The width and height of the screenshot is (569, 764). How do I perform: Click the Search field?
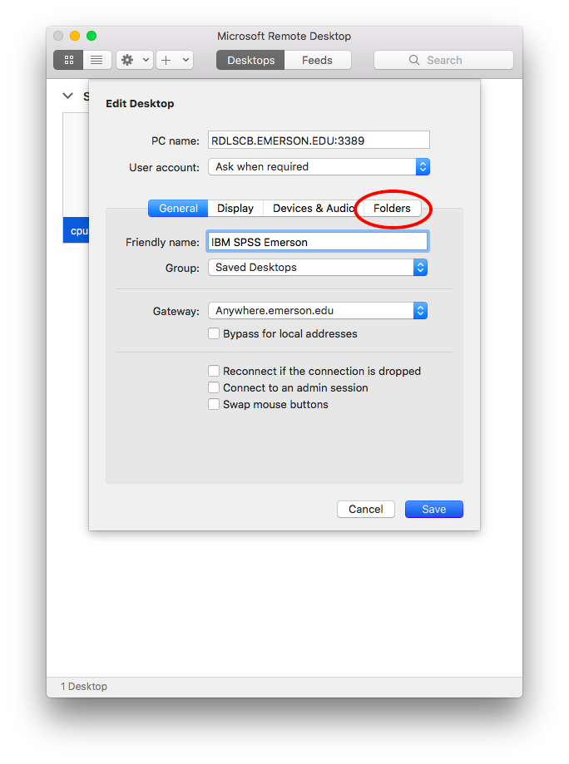point(443,60)
